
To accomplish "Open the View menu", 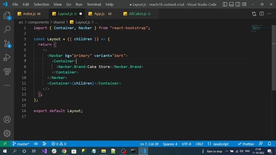I will point(57,4).
